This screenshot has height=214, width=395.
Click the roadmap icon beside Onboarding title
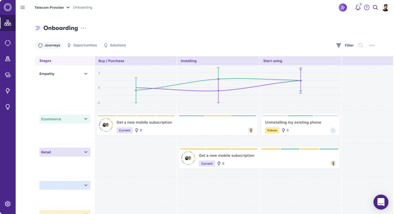[38, 28]
